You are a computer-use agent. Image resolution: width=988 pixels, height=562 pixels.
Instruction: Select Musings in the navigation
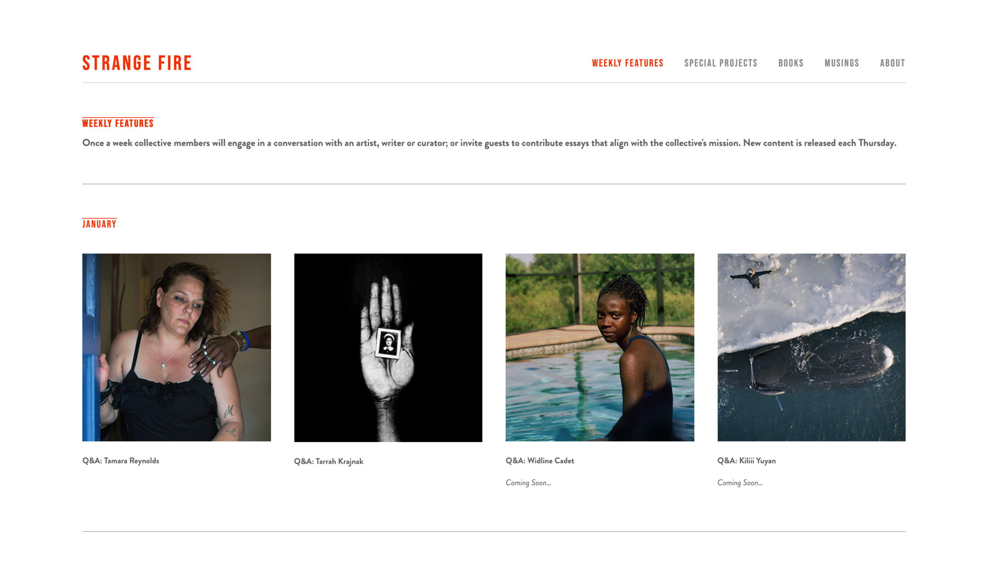coord(841,63)
